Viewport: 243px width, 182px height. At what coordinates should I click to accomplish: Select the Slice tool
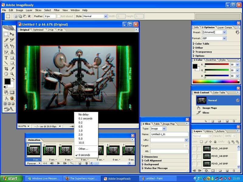pos(6,40)
